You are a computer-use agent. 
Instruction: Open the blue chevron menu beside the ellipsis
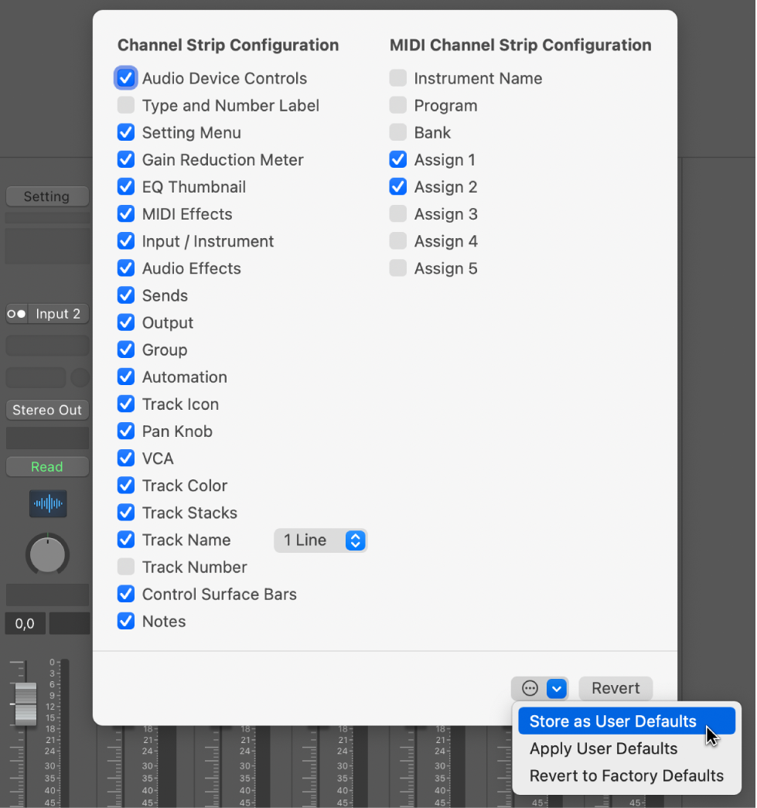click(x=556, y=688)
